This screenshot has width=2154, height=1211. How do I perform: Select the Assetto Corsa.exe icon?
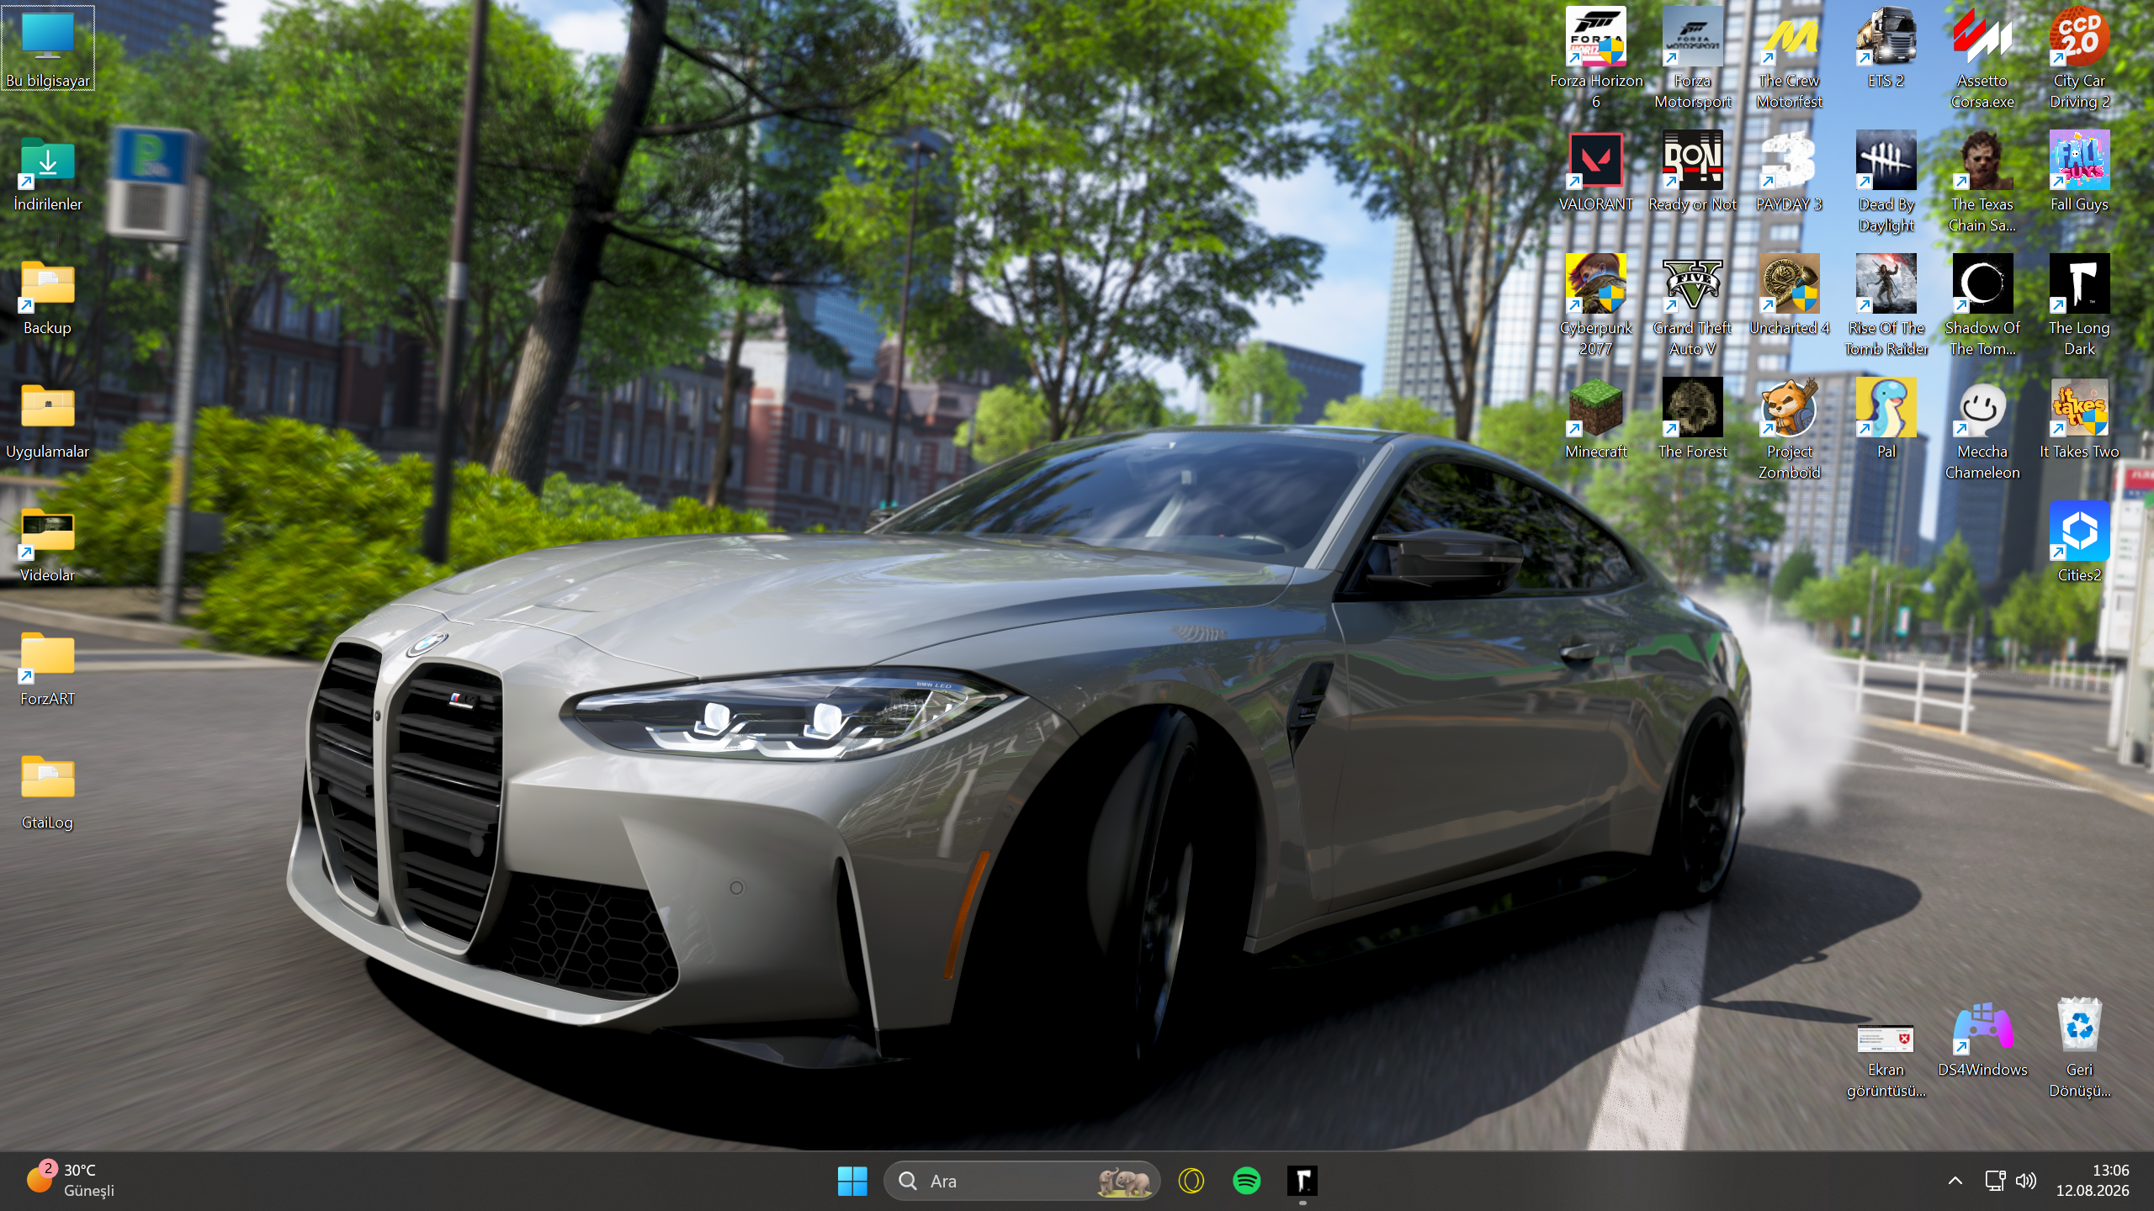(1983, 59)
